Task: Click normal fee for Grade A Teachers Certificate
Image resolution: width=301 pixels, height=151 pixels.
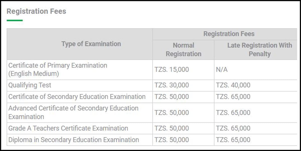Action: tap(172, 128)
